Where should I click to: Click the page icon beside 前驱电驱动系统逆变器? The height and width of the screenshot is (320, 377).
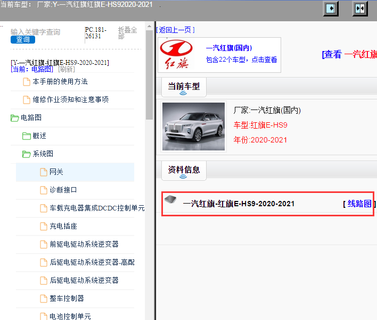(44, 244)
